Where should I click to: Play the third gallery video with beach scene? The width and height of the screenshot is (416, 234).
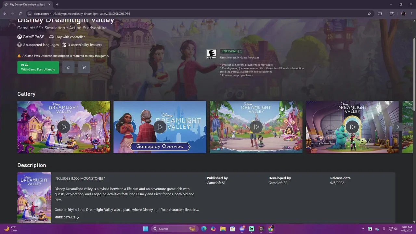click(256, 127)
